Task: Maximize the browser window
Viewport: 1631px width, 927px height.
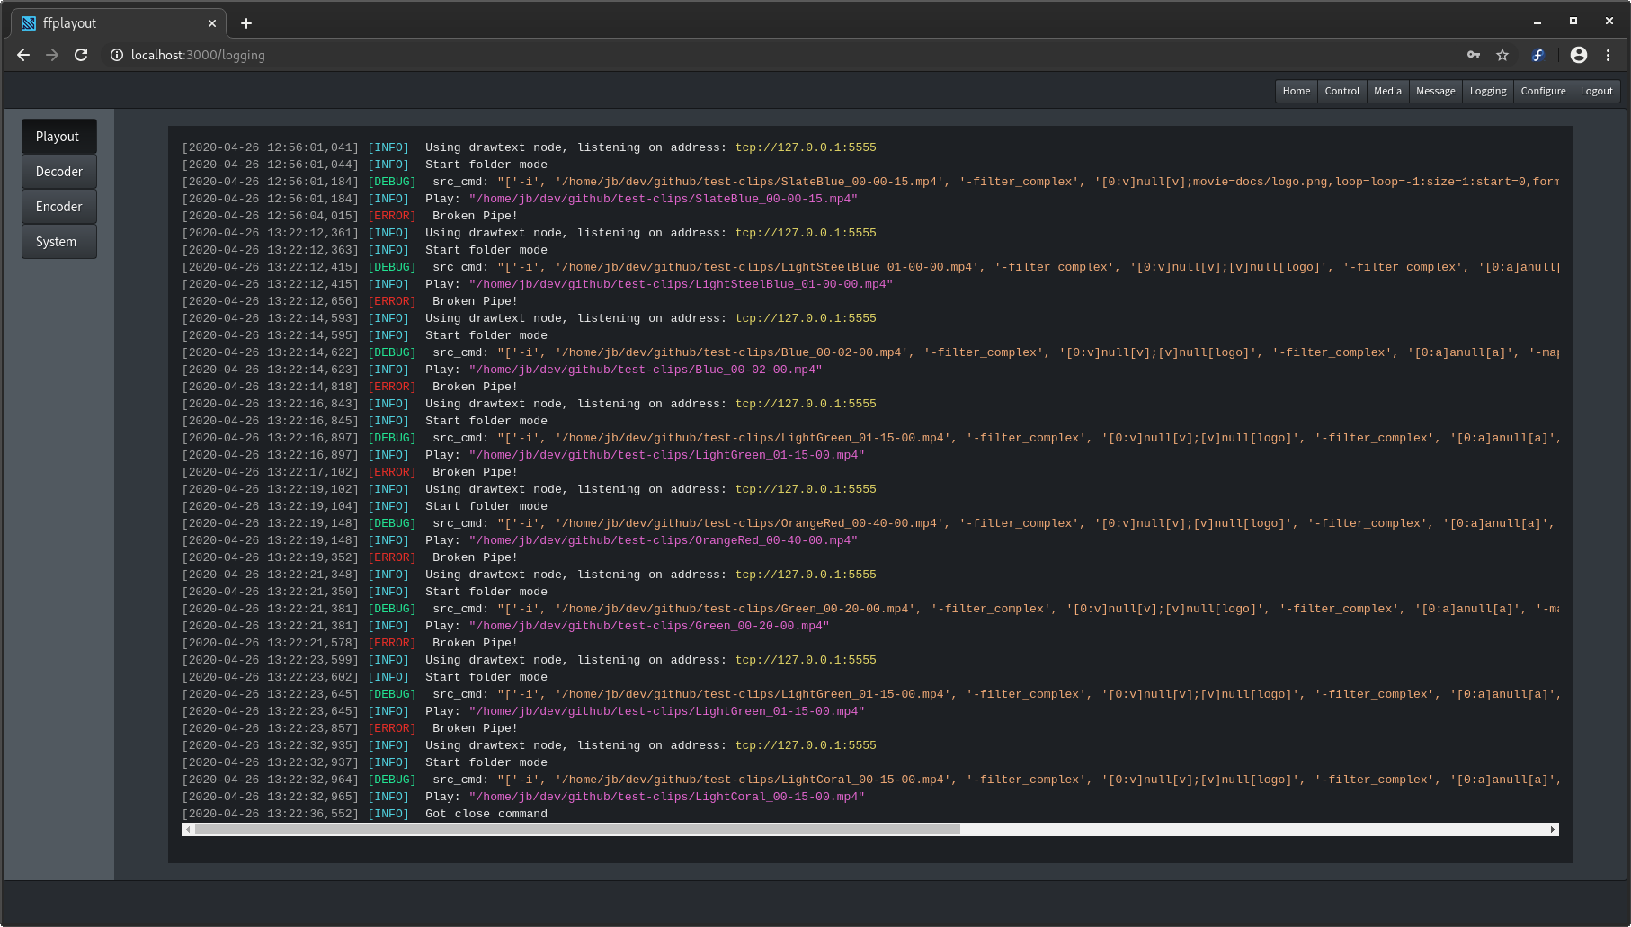Action: coord(1573,22)
